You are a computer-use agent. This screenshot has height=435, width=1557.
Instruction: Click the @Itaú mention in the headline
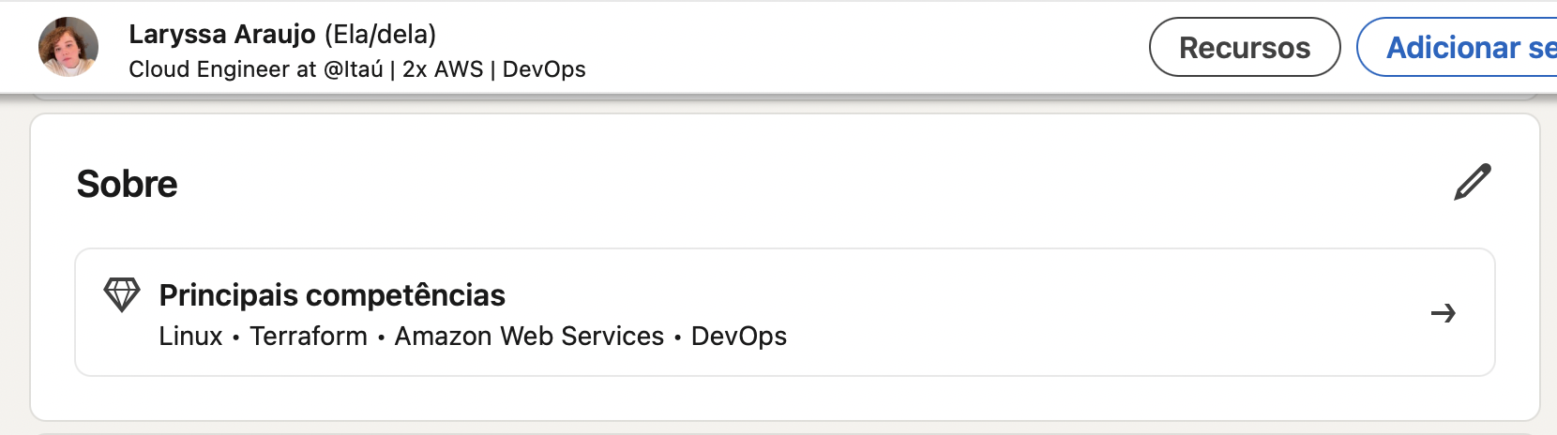354,69
